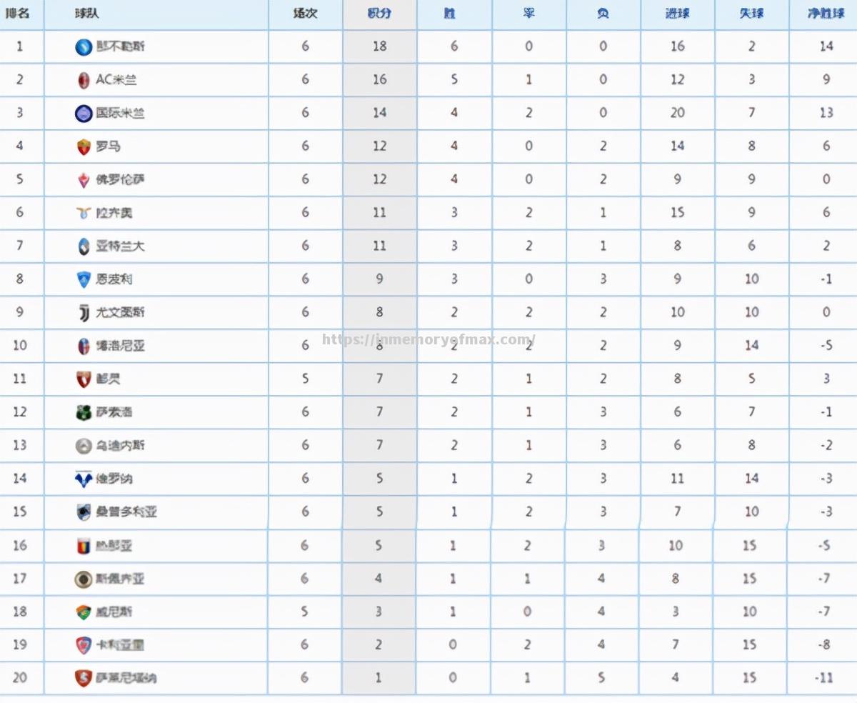Click the AC米兰 club crest
Screen dimensions: 857x703
(84, 80)
